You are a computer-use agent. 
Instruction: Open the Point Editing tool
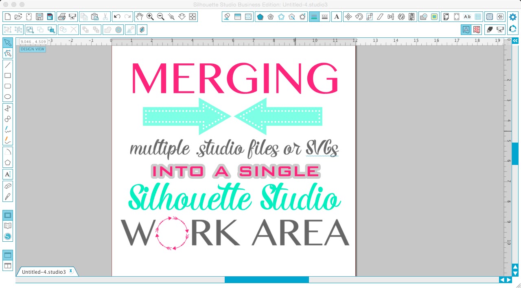(7, 53)
